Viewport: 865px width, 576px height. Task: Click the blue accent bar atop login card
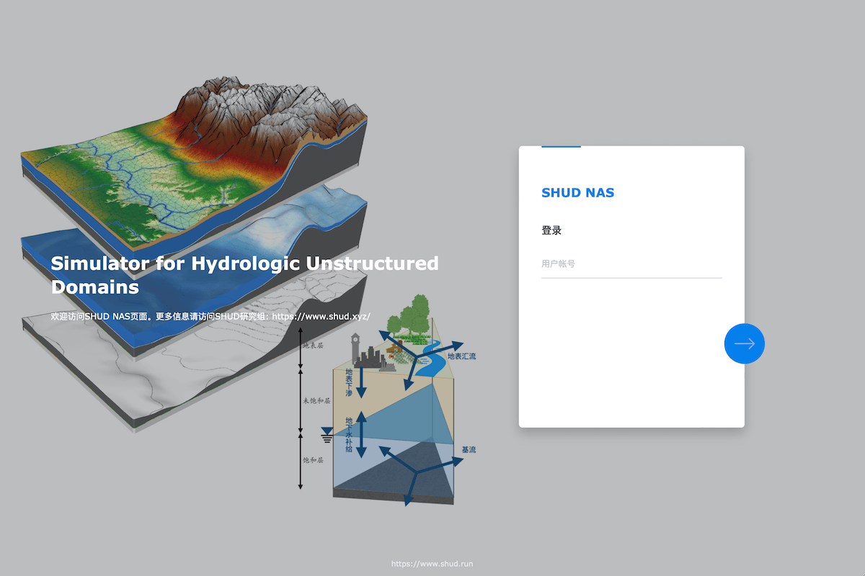tap(561, 147)
